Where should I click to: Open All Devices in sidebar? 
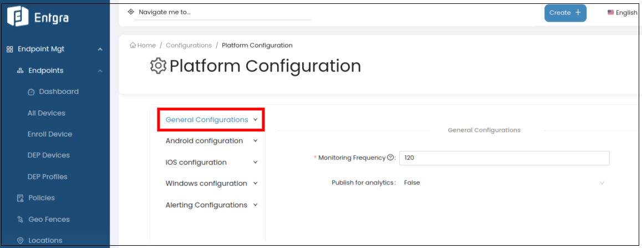coord(47,113)
